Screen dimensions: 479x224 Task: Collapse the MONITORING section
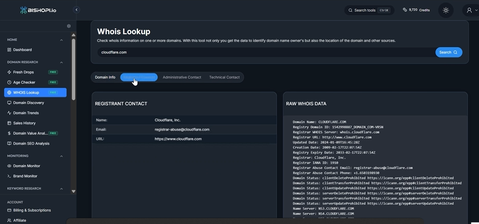pos(61,156)
